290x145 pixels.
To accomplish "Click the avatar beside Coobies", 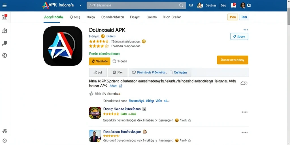I will (200, 5).
